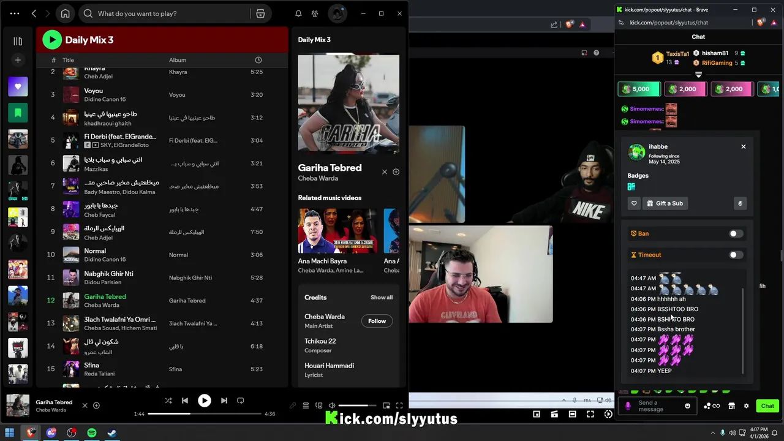Mute Spotify with the volume speaker icon
The image size is (784, 441).
point(332,405)
